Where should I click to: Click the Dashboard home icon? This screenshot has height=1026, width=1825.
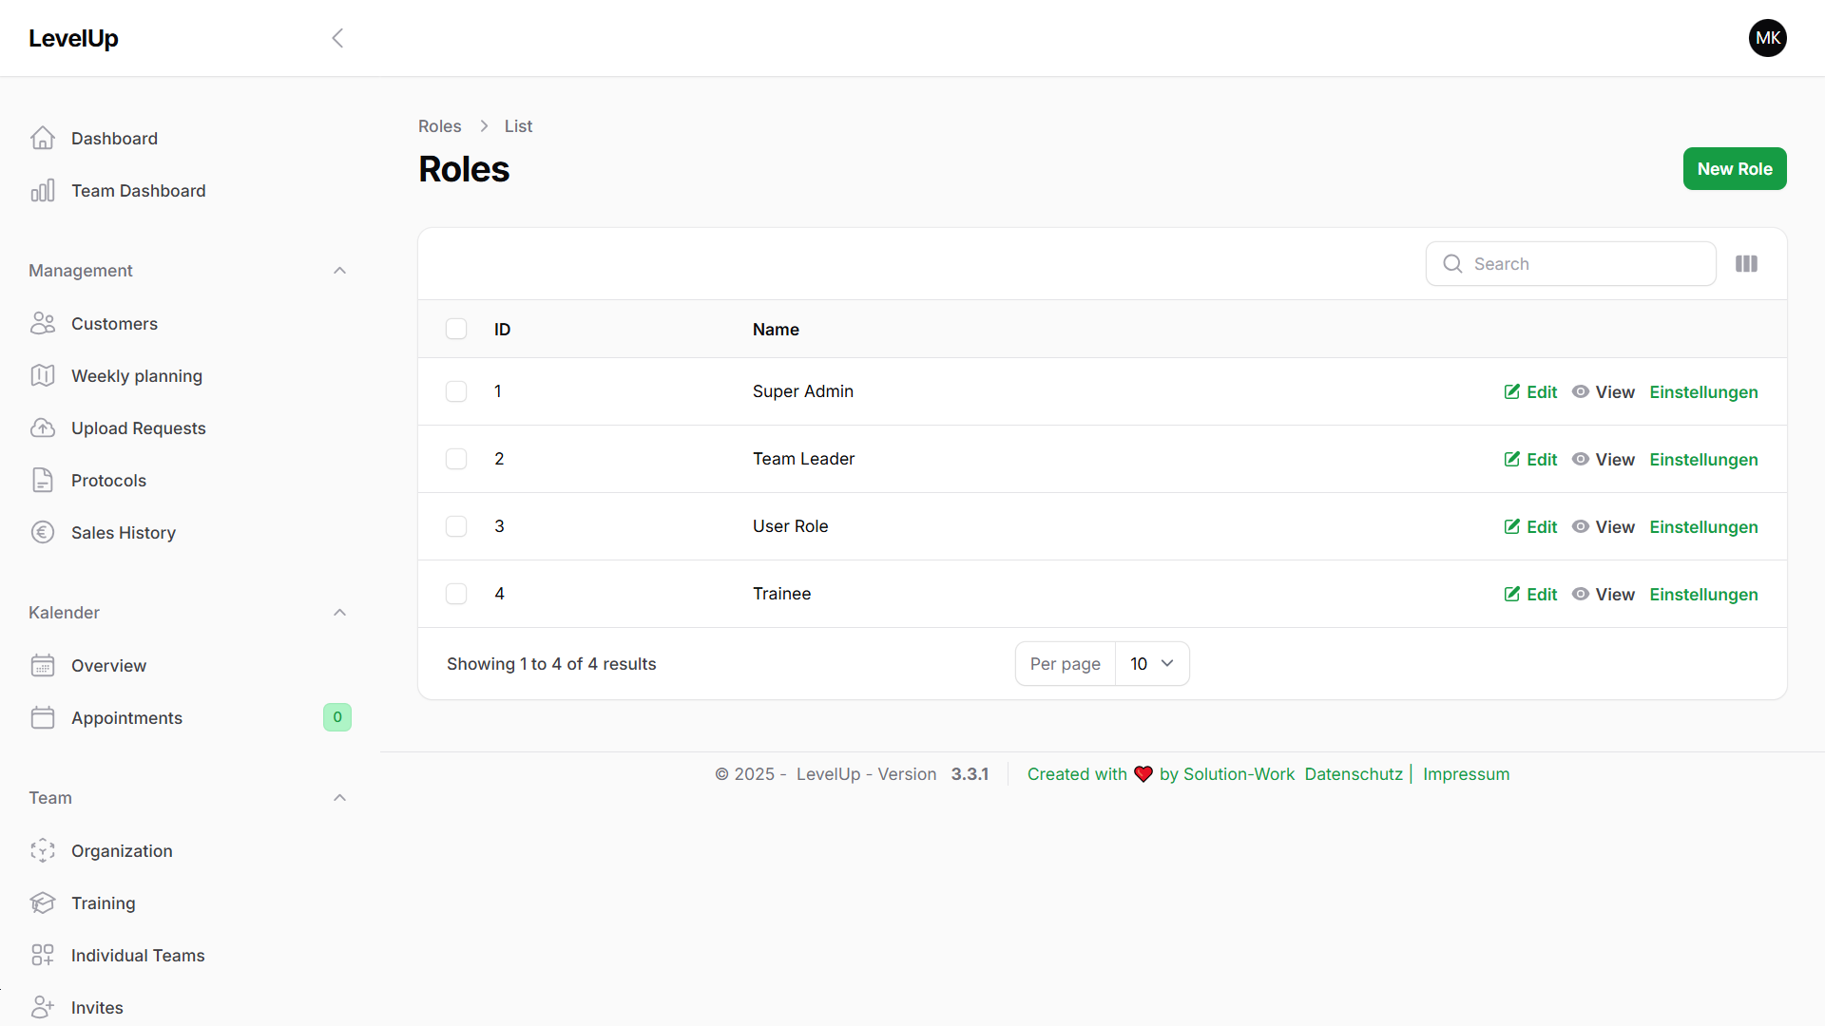[x=43, y=139]
